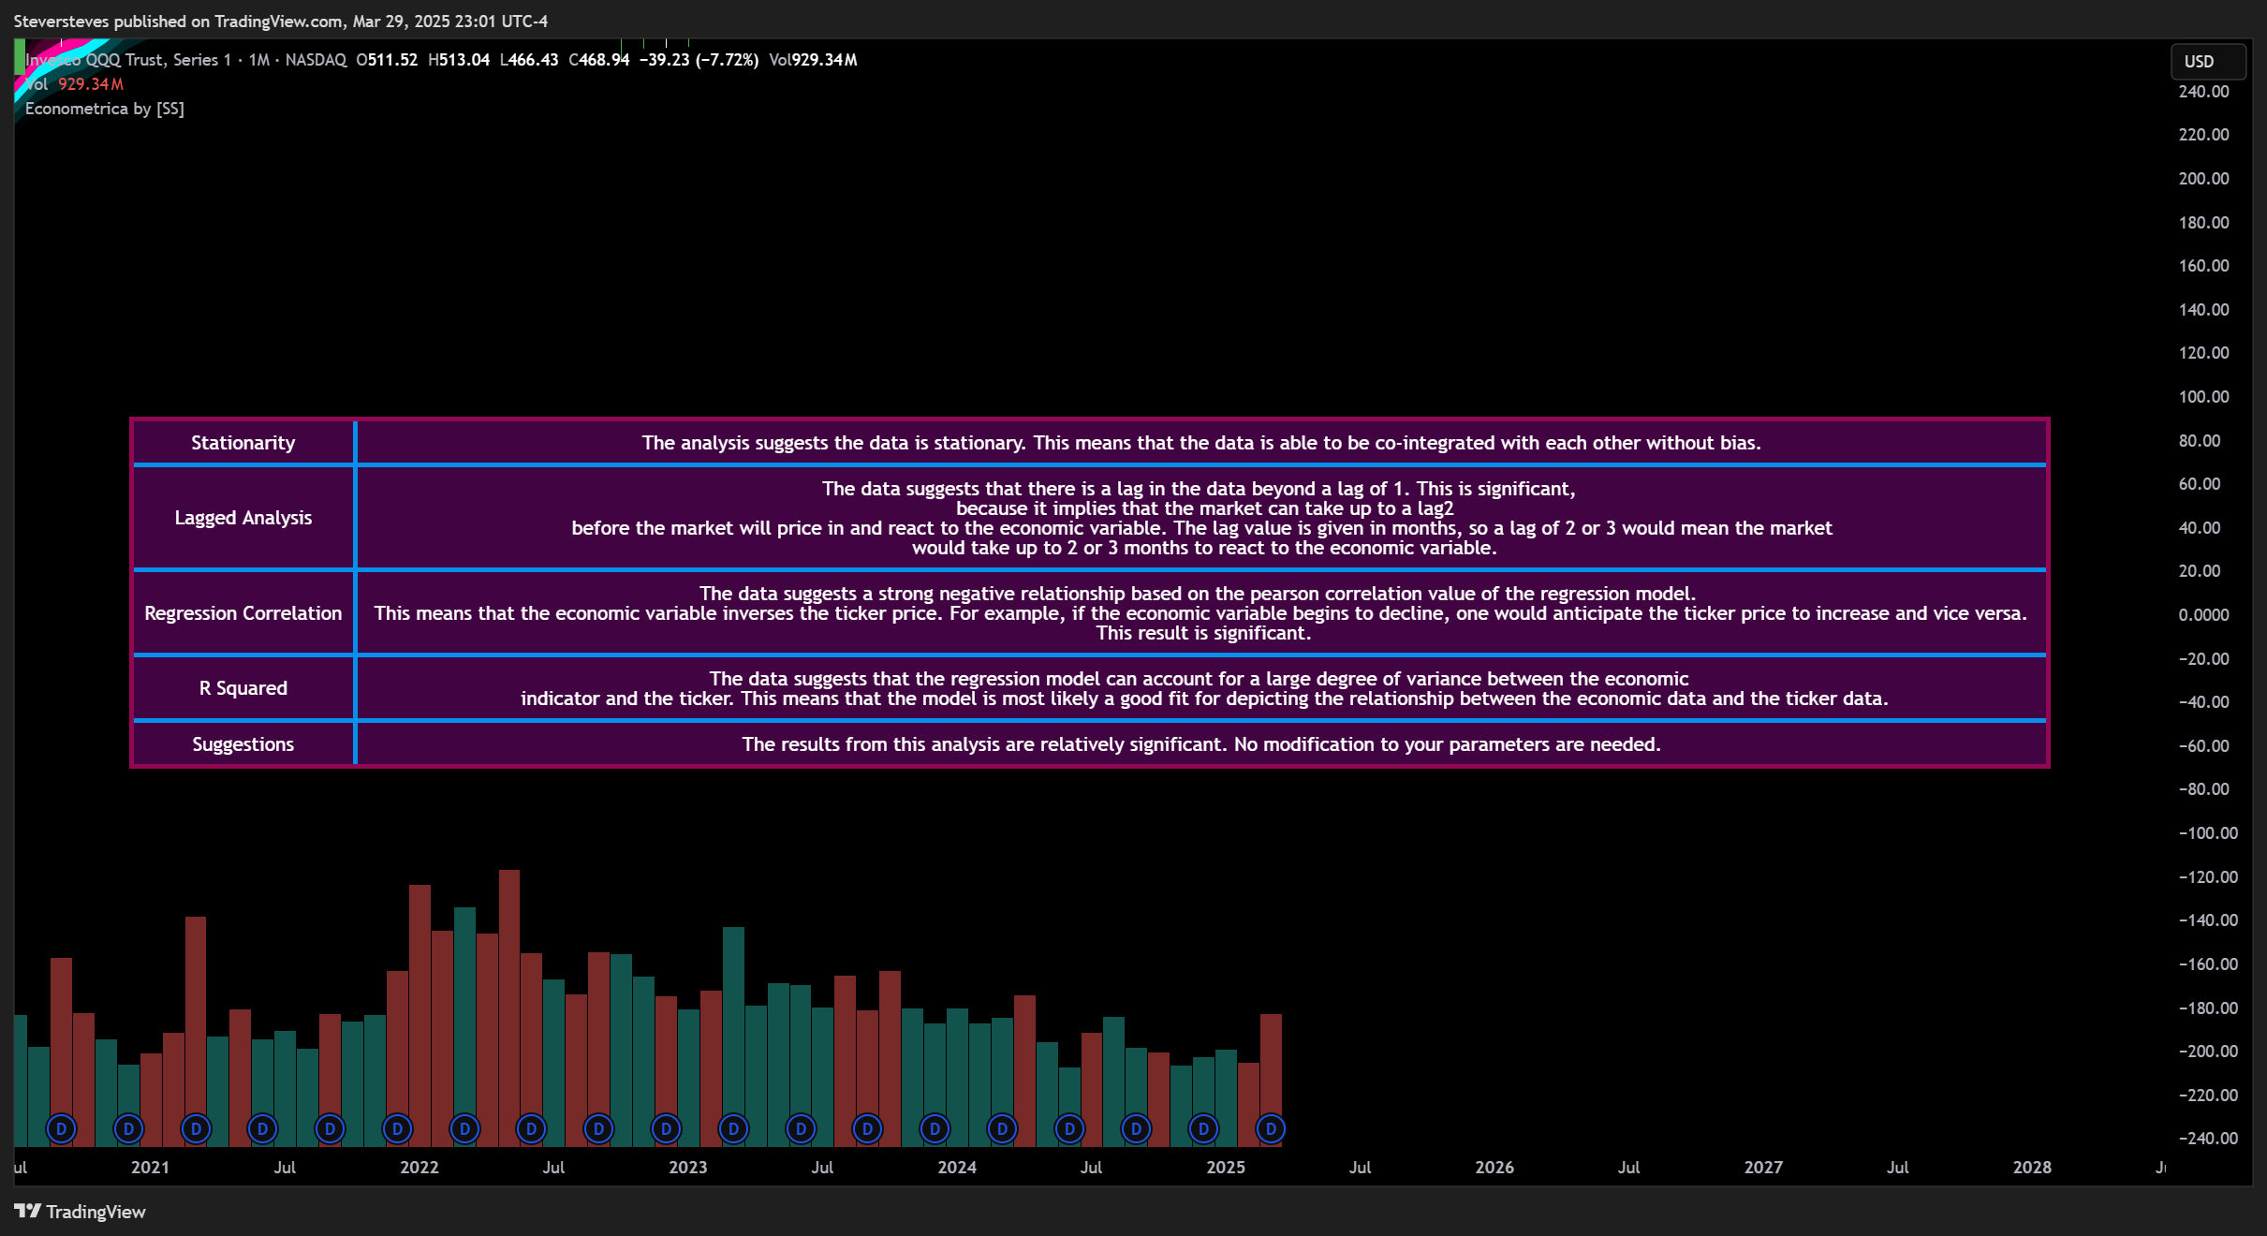The image size is (2267, 1236).
Task: Click the March 2024 dividend D marker
Action: [x=1002, y=1129]
